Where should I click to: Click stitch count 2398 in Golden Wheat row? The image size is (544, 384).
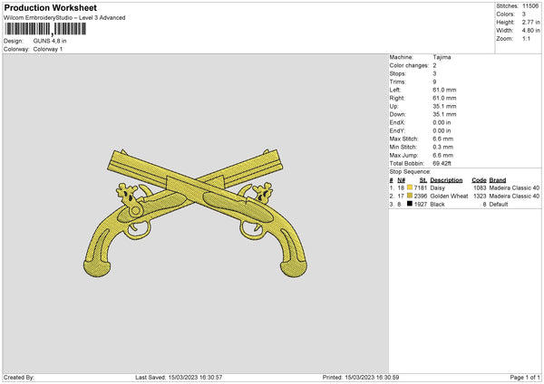[421, 197]
